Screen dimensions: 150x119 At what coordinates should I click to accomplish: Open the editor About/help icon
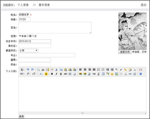(x=140, y=74)
